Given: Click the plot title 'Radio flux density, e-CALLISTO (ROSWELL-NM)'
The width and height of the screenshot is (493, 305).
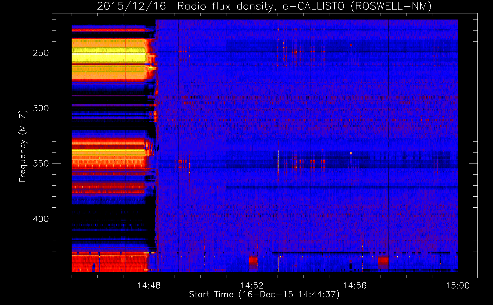Looking at the screenshot, I should pos(304,6).
